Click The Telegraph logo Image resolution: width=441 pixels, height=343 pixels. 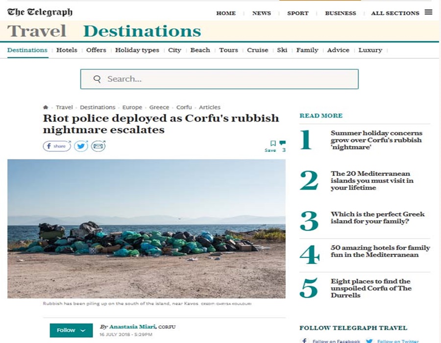pos(40,12)
